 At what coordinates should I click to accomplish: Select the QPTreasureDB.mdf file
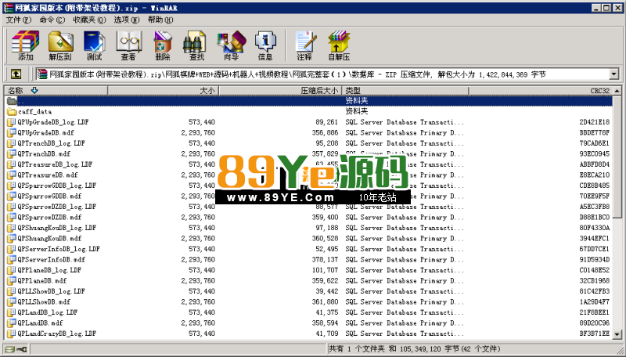(x=48, y=175)
